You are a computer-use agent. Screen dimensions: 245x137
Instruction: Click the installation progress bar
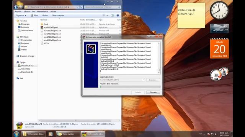(130, 87)
